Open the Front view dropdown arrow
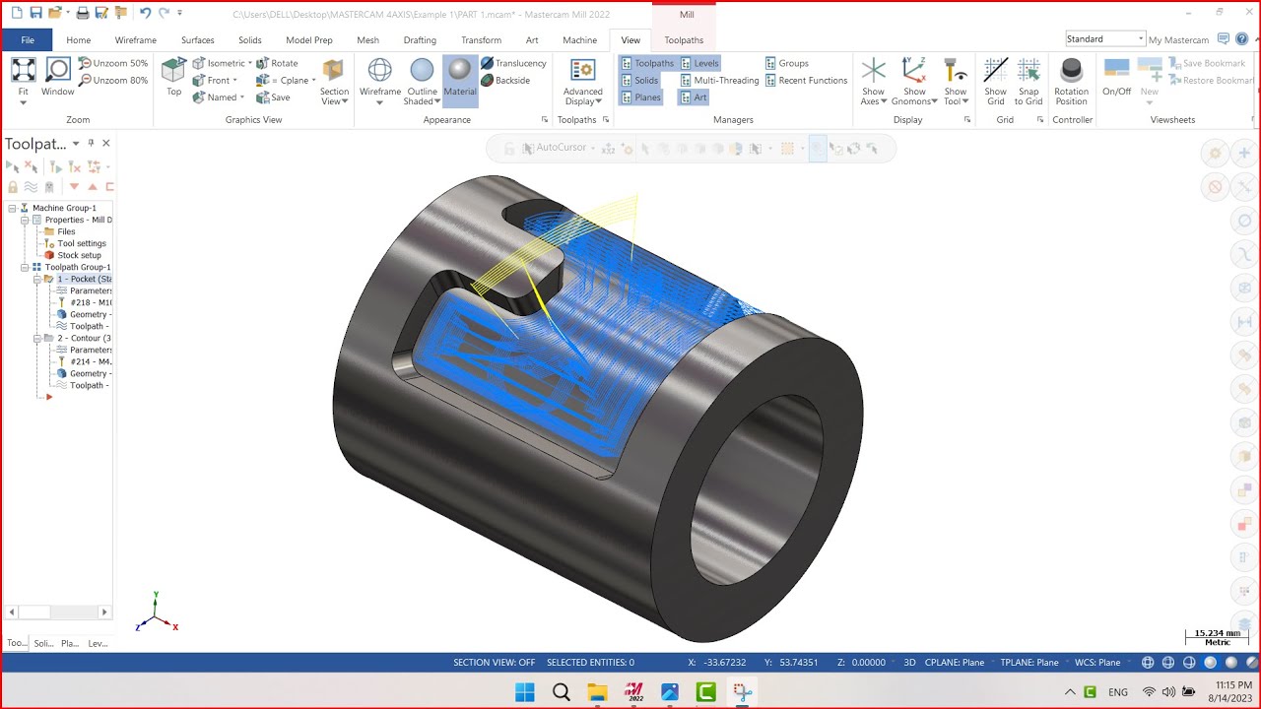Viewport: 1261px width, 709px height. tap(236, 81)
